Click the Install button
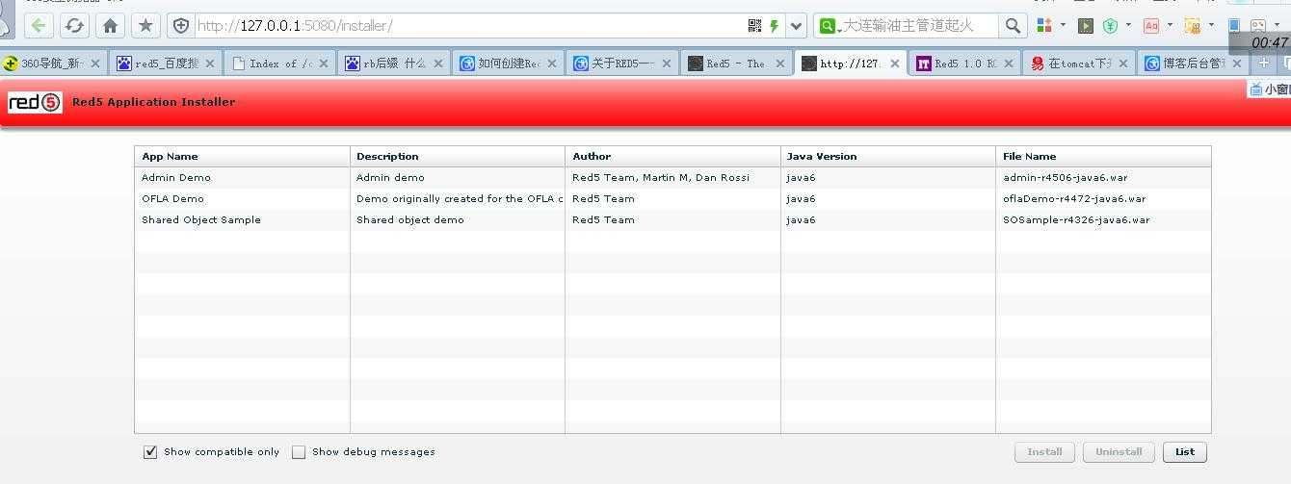The height and width of the screenshot is (484, 1291). 1044,451
